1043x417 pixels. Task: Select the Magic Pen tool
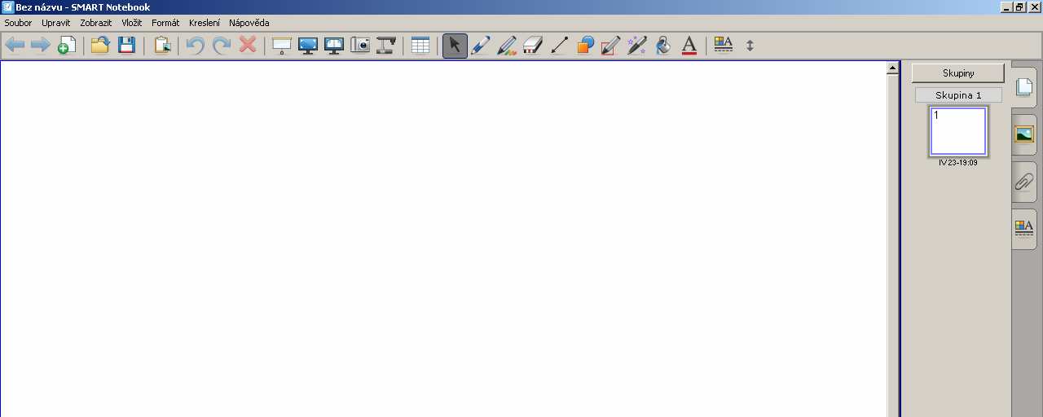[x=637, y=46]
